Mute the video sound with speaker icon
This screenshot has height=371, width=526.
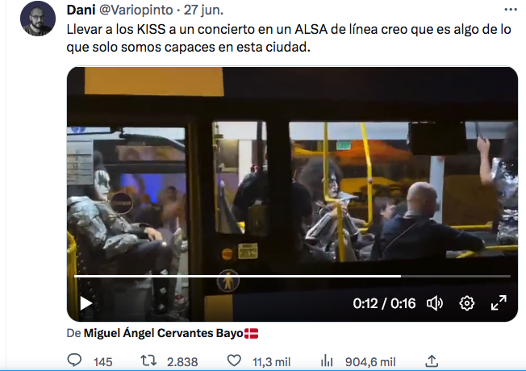[435, 303]
